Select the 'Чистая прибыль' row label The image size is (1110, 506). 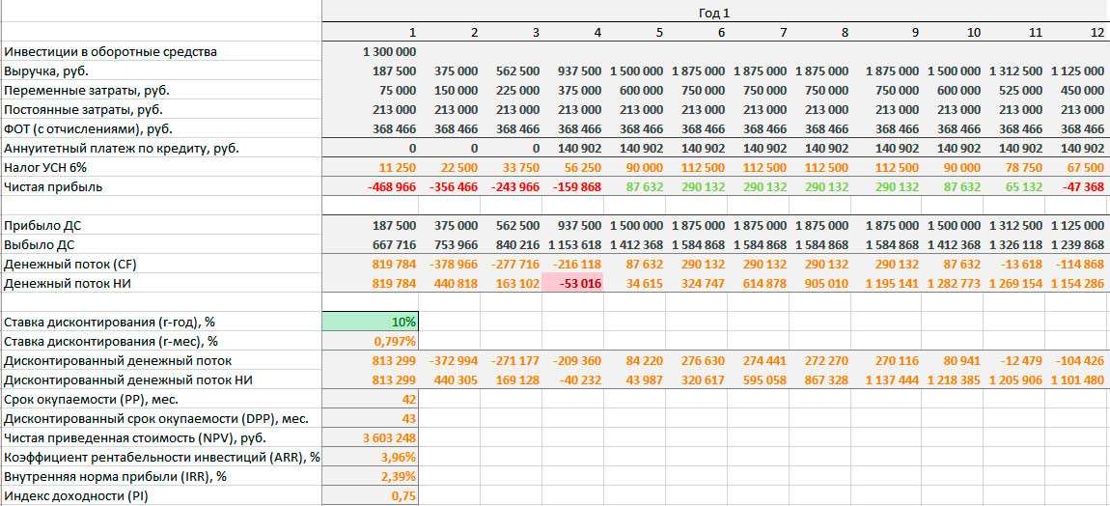coord(53,187)
